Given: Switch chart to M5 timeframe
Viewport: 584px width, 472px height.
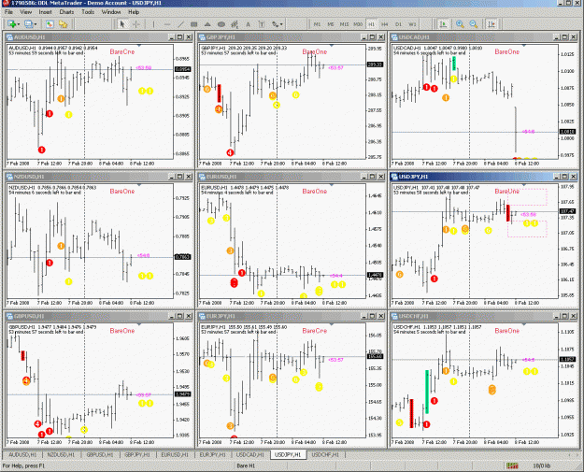Looking at the screenshot, I should pyautogui.click(x=331, y=24).
